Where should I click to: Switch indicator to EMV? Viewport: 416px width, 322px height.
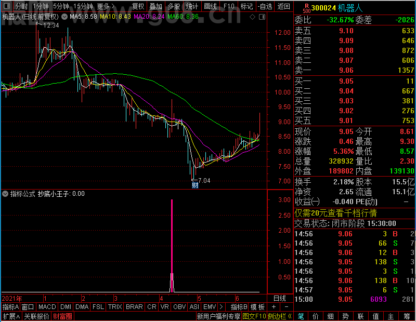click(x=210, y=307)
